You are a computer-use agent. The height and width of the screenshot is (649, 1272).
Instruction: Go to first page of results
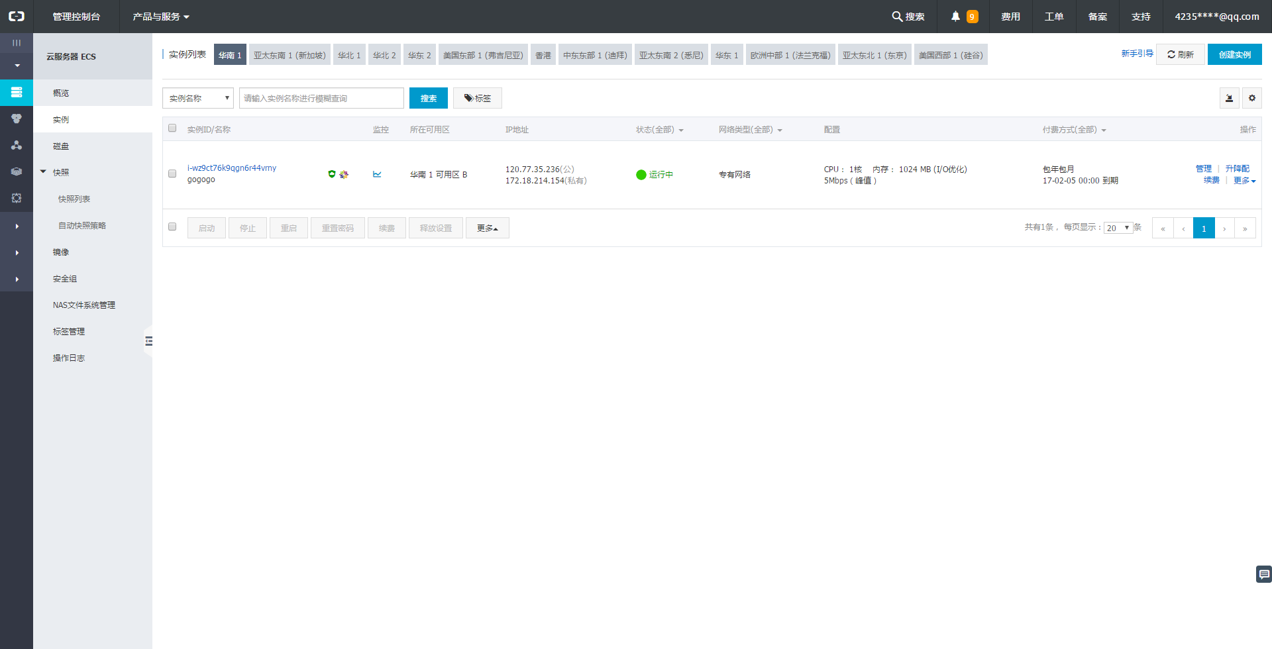pos(1163,228)
